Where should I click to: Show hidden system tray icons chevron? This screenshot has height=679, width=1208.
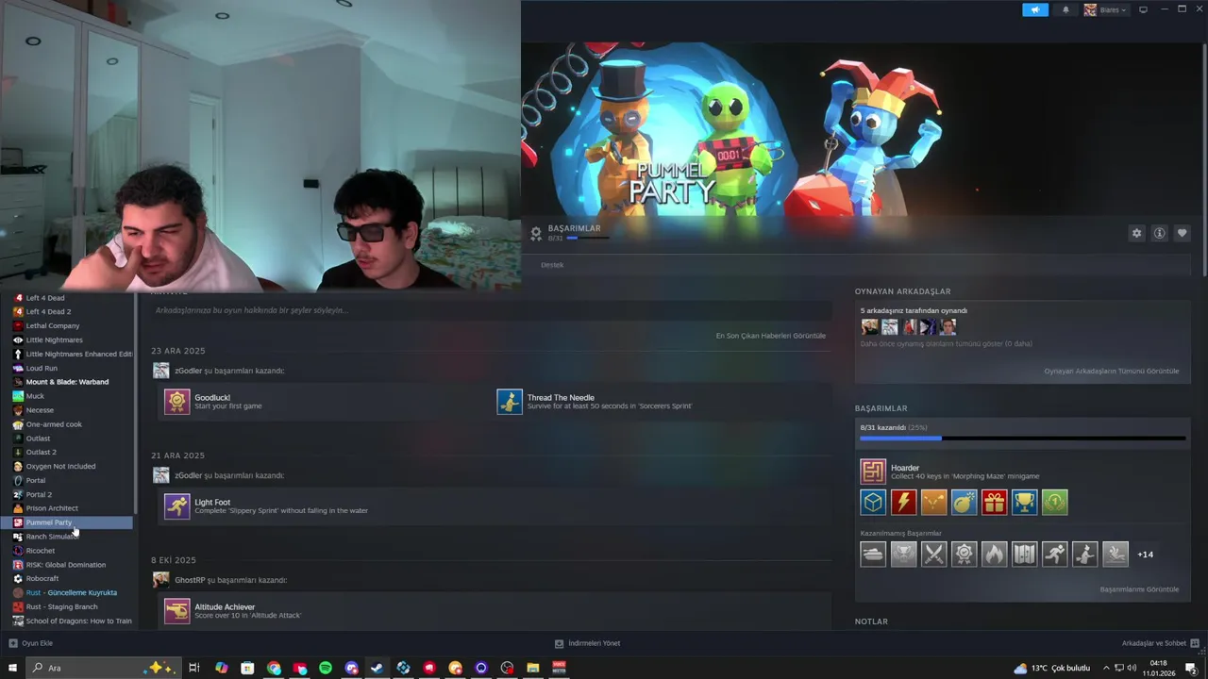tap(1106, 668)
